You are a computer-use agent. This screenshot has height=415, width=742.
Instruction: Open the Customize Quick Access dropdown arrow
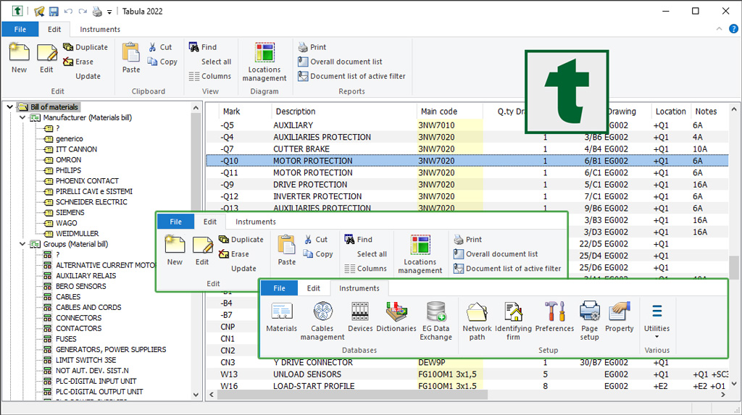click(109, 12)
